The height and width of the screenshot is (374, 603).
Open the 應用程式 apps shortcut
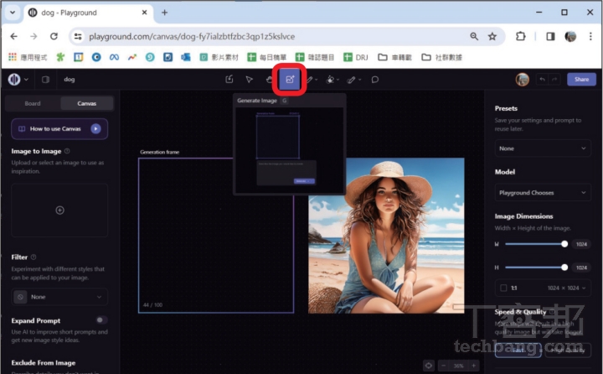pos(28,57)
